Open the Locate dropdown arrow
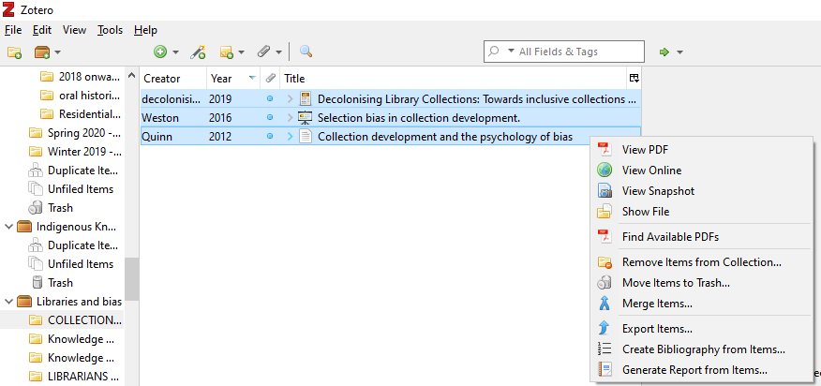This screenshot has height=386, width=821. tap(680, 52)
